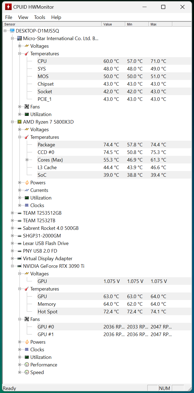Click the computer icon beside DESKTOP-D1MJS5Q
This screenshot has width=194, height=393.
(x=12, y=31)
